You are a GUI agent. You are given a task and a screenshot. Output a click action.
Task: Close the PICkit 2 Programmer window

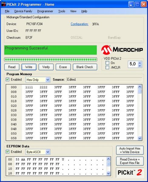[x=144, y=5]
